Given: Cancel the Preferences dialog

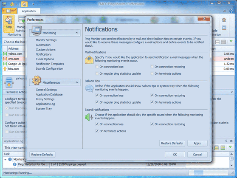Looking at the screenshot, I should point(197,155).
